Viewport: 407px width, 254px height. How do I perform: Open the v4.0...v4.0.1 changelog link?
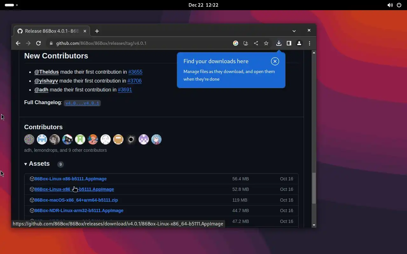[82, 103]
